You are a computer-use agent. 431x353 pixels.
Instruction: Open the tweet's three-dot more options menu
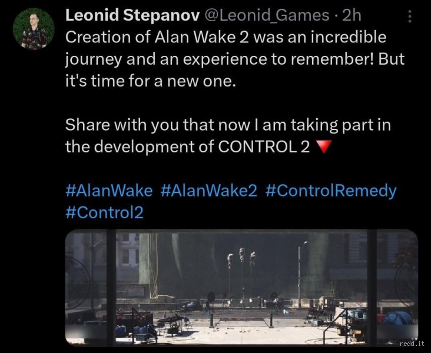(410, 16)
